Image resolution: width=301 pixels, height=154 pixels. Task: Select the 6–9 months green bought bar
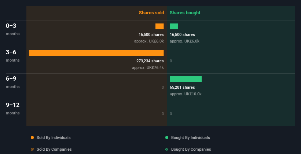pos(186,79)
